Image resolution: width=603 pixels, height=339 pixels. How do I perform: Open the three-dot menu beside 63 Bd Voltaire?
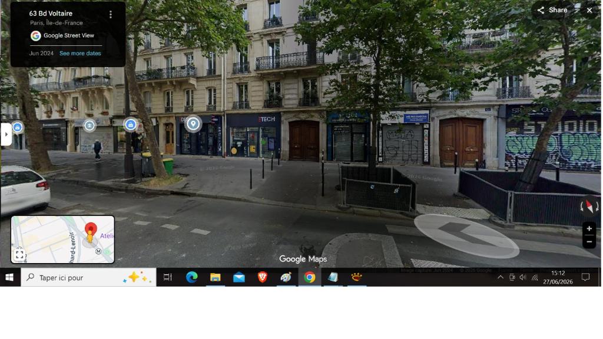click(x=110, y=14)
